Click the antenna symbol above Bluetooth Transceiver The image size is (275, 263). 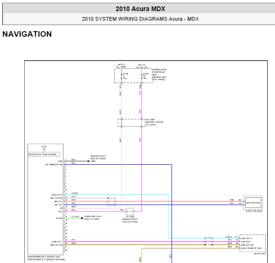tap(44, 149)
